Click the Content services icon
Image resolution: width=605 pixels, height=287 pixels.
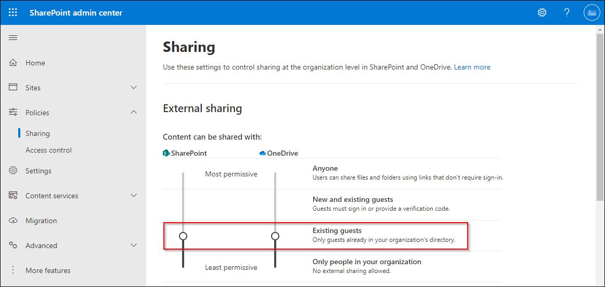point(13,196)
